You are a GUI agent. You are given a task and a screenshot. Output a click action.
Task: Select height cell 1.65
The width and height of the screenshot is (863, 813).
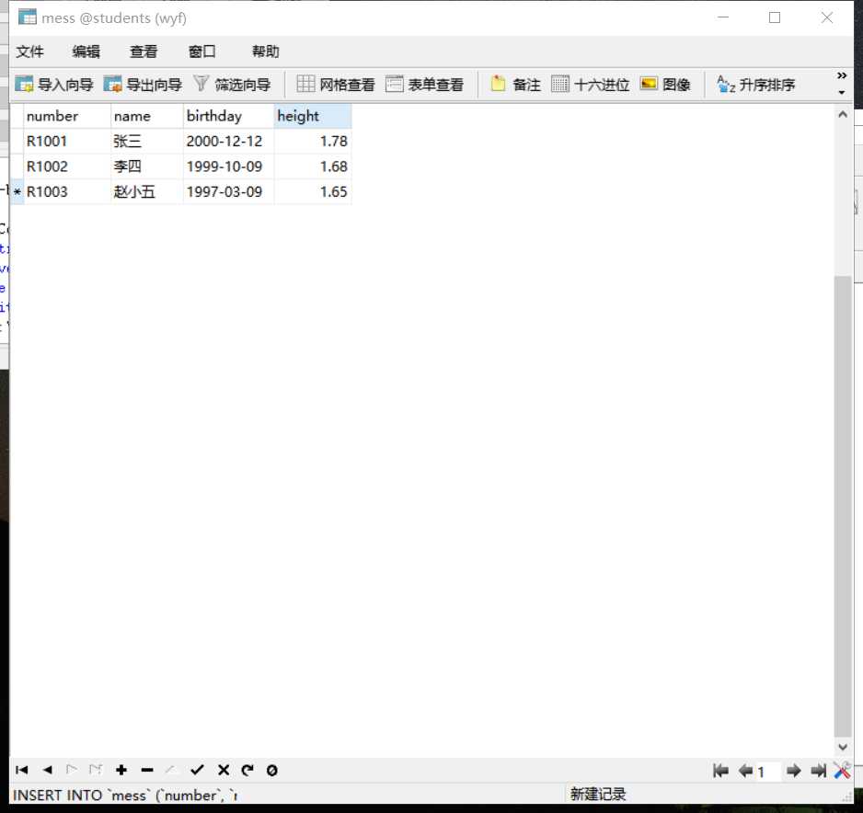point(313,192)
